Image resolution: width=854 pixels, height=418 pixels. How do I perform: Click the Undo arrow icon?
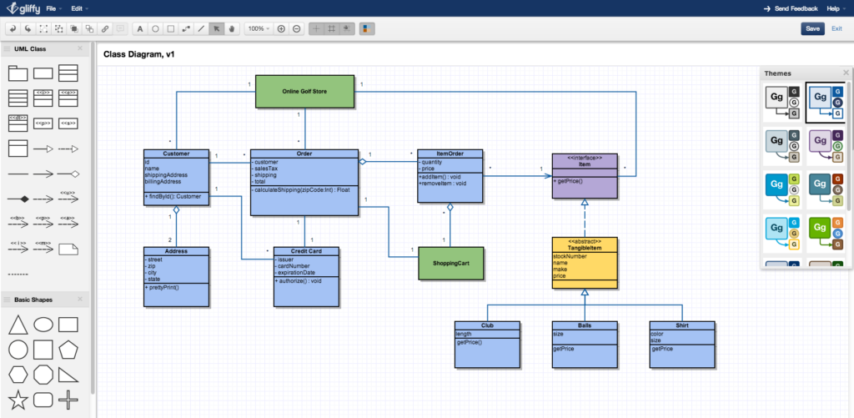tap(13, 28)
